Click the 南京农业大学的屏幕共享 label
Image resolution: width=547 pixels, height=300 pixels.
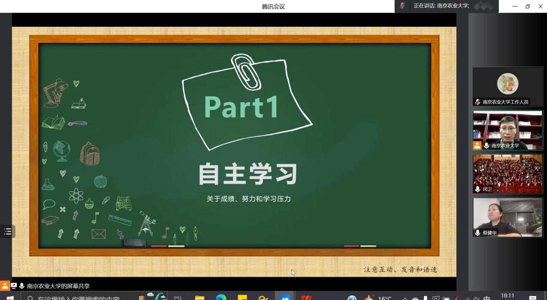point(58,286)
